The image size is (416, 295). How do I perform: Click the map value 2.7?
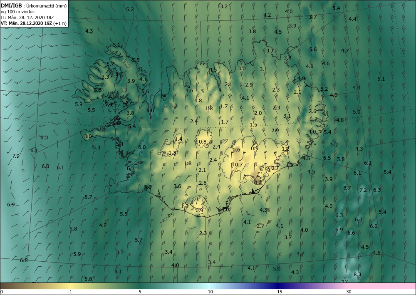click(x=260, y=226)
